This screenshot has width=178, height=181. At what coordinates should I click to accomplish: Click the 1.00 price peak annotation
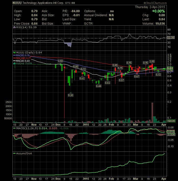tap(152, 62)
